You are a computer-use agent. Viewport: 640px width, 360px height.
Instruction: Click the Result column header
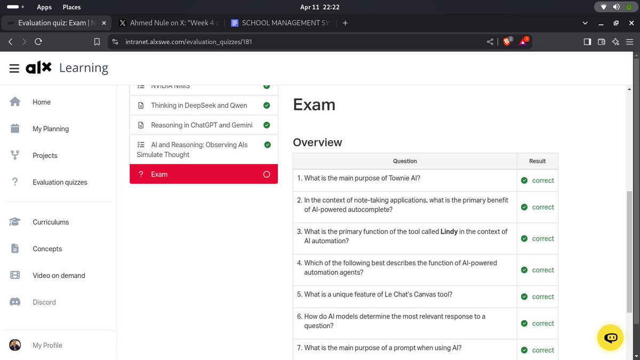tap(537, 161)
